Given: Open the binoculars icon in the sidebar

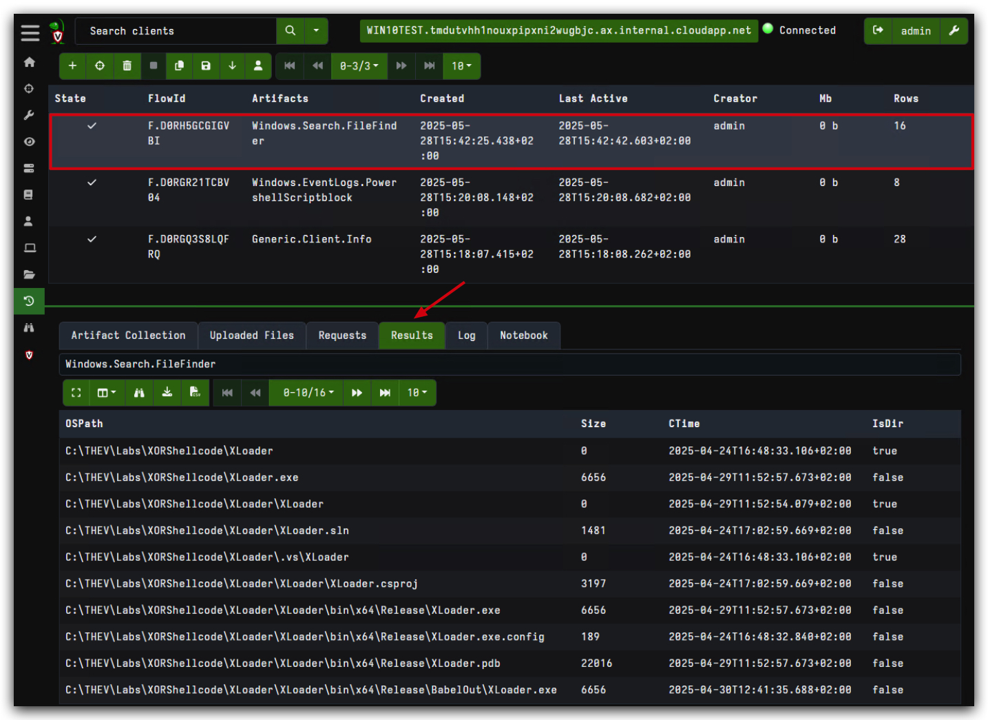Looking at the screenshot, I should click(29, 327).
